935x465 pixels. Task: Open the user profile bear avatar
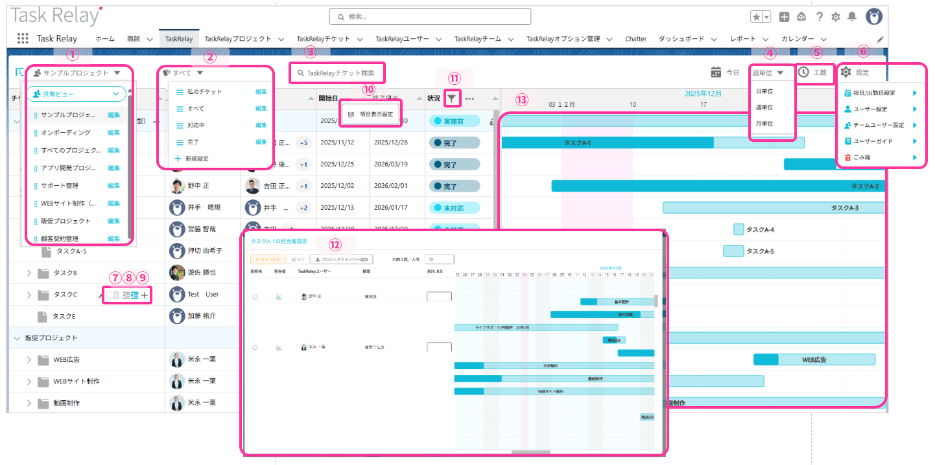[874, 17]
